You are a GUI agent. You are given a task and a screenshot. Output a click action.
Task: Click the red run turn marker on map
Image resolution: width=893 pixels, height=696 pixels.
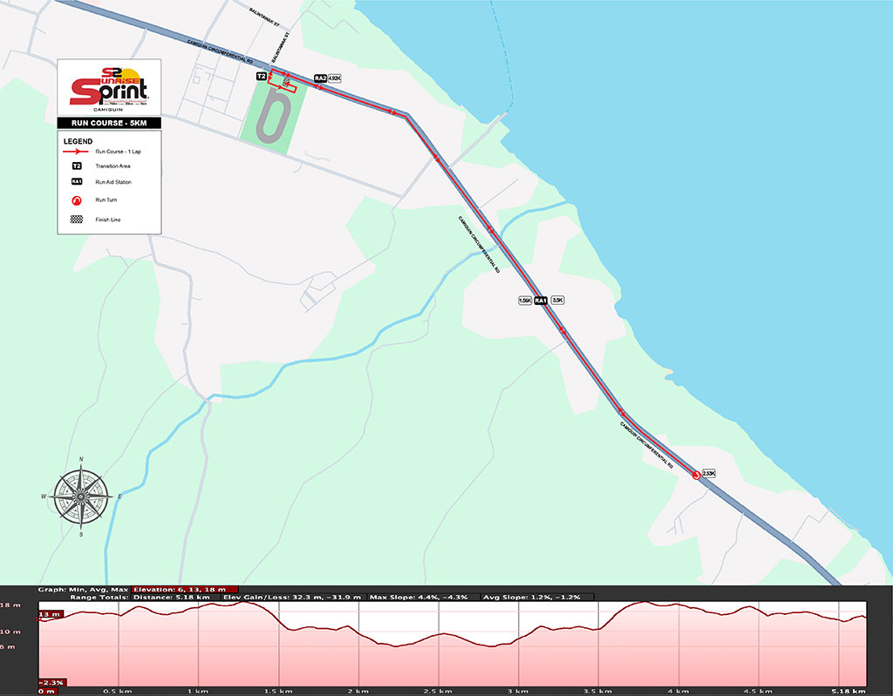point(695,475)
